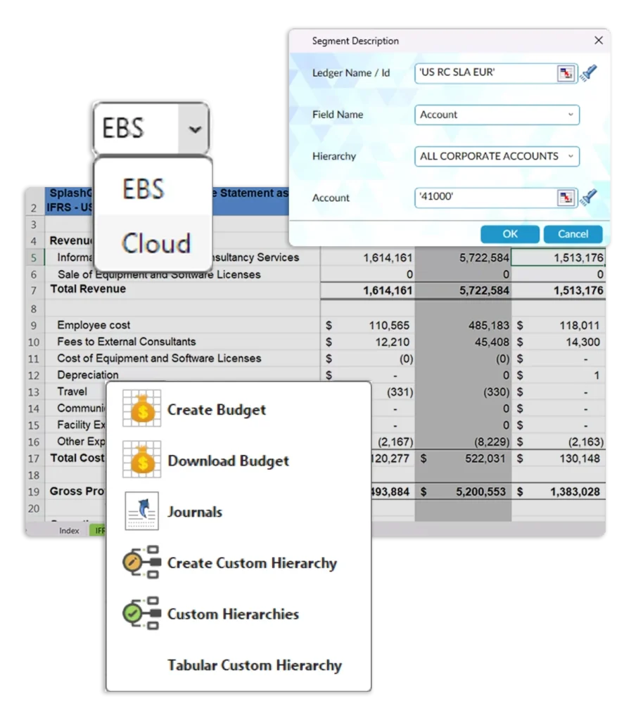643x720 pixels.
Task: Select Tabular Custom Hierarchy menu entry
Action: pyautogui.click(x=254, y=665)
